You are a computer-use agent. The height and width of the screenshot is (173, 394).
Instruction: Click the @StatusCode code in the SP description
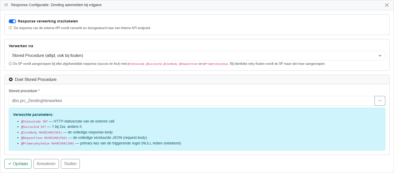136,64
